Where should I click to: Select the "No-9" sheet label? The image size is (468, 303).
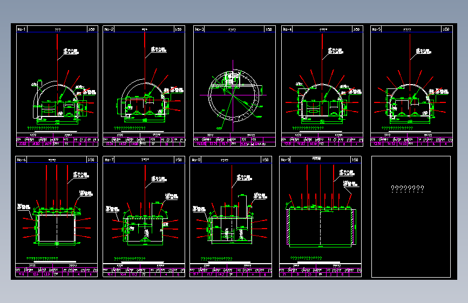click(x=286, y=160)
